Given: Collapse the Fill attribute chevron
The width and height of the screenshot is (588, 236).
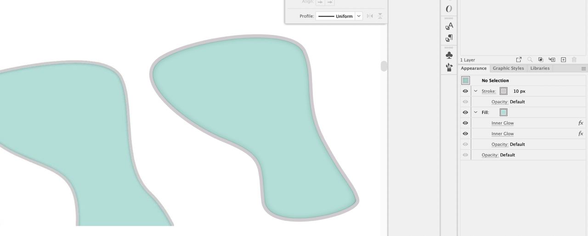Looking at the screenshot, I should pyautogui.click(x=475, y=112).
